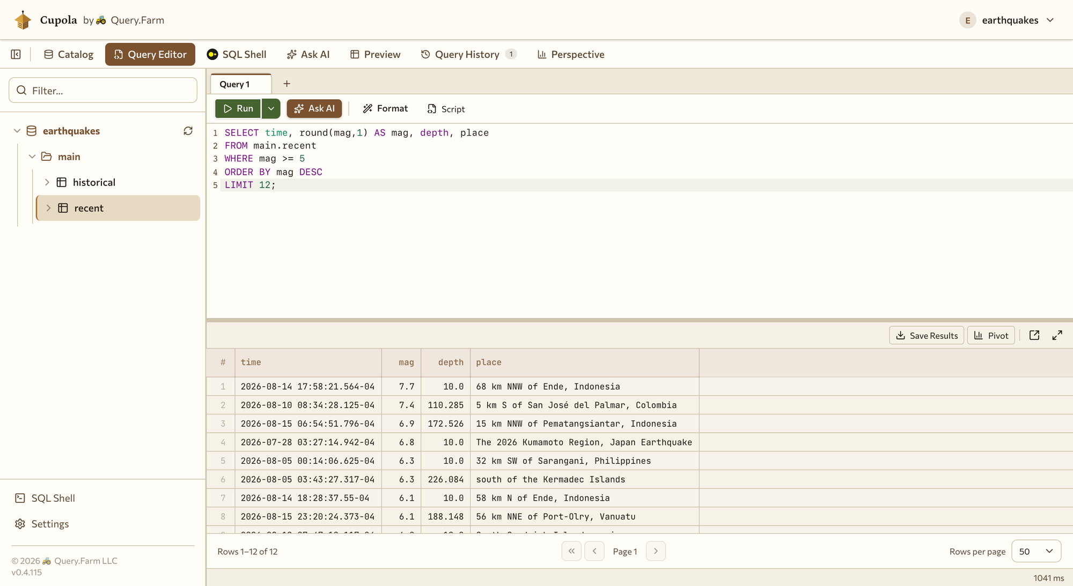This screenshot has width=1073, height=586.
Task: Click the Script button
Action: [x=446, y=109]
